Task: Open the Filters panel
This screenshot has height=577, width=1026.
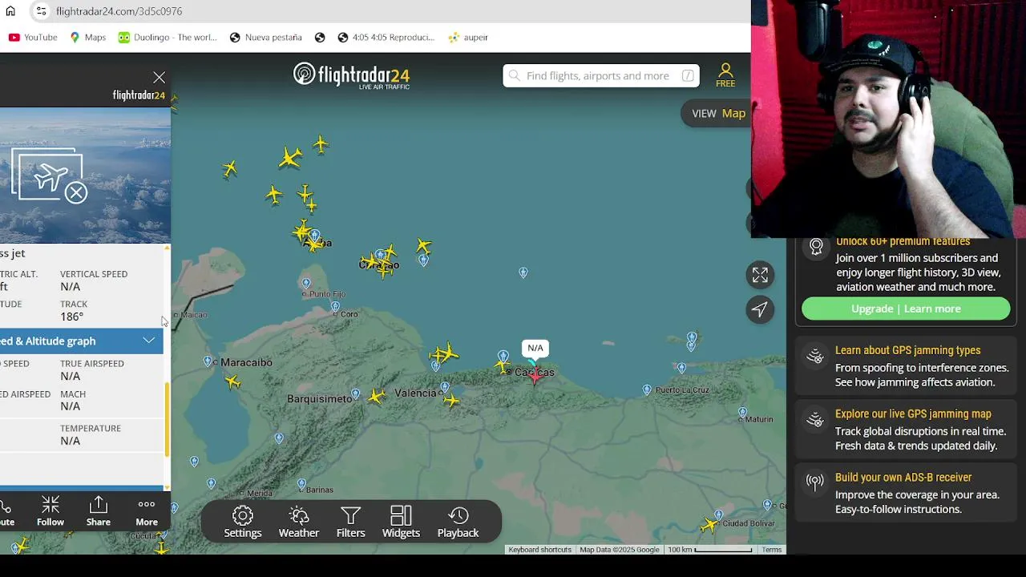Action: pyautogui.click(x=350, y=522)
